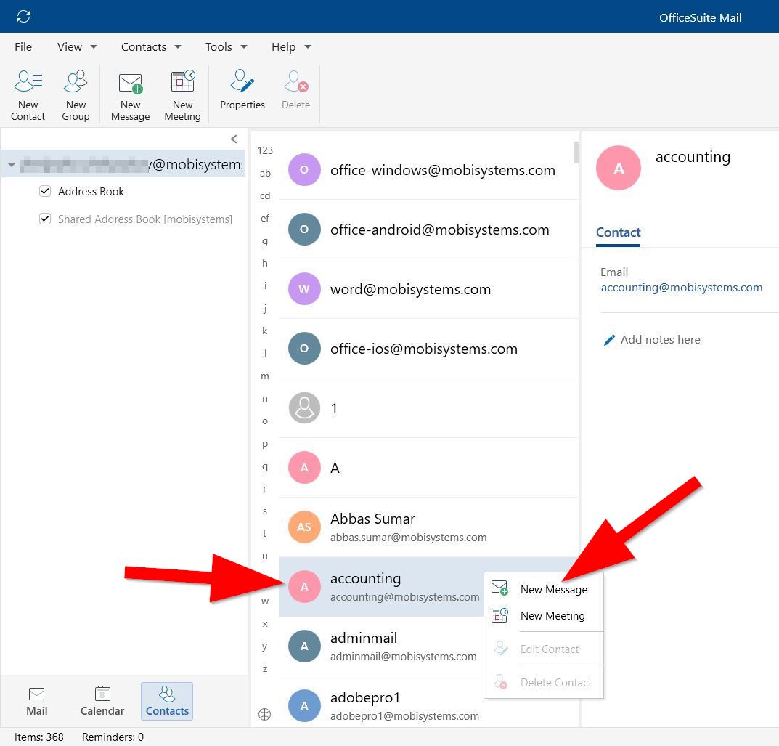
Task: Click the Reminders: 0 status bar entry
Action: pos(113,737)
